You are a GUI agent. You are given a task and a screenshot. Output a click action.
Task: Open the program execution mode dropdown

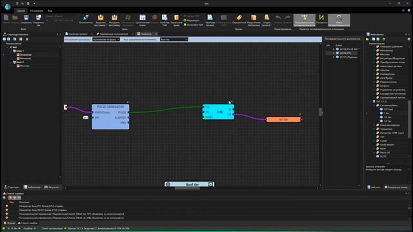(x=106, y=39)
